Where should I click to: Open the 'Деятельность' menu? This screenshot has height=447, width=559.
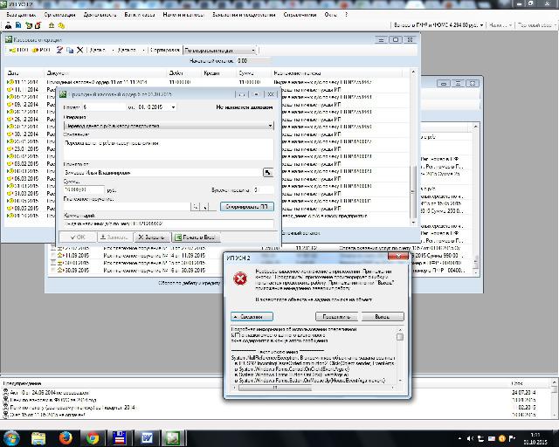pyautogui.click(x=100, y=15)
